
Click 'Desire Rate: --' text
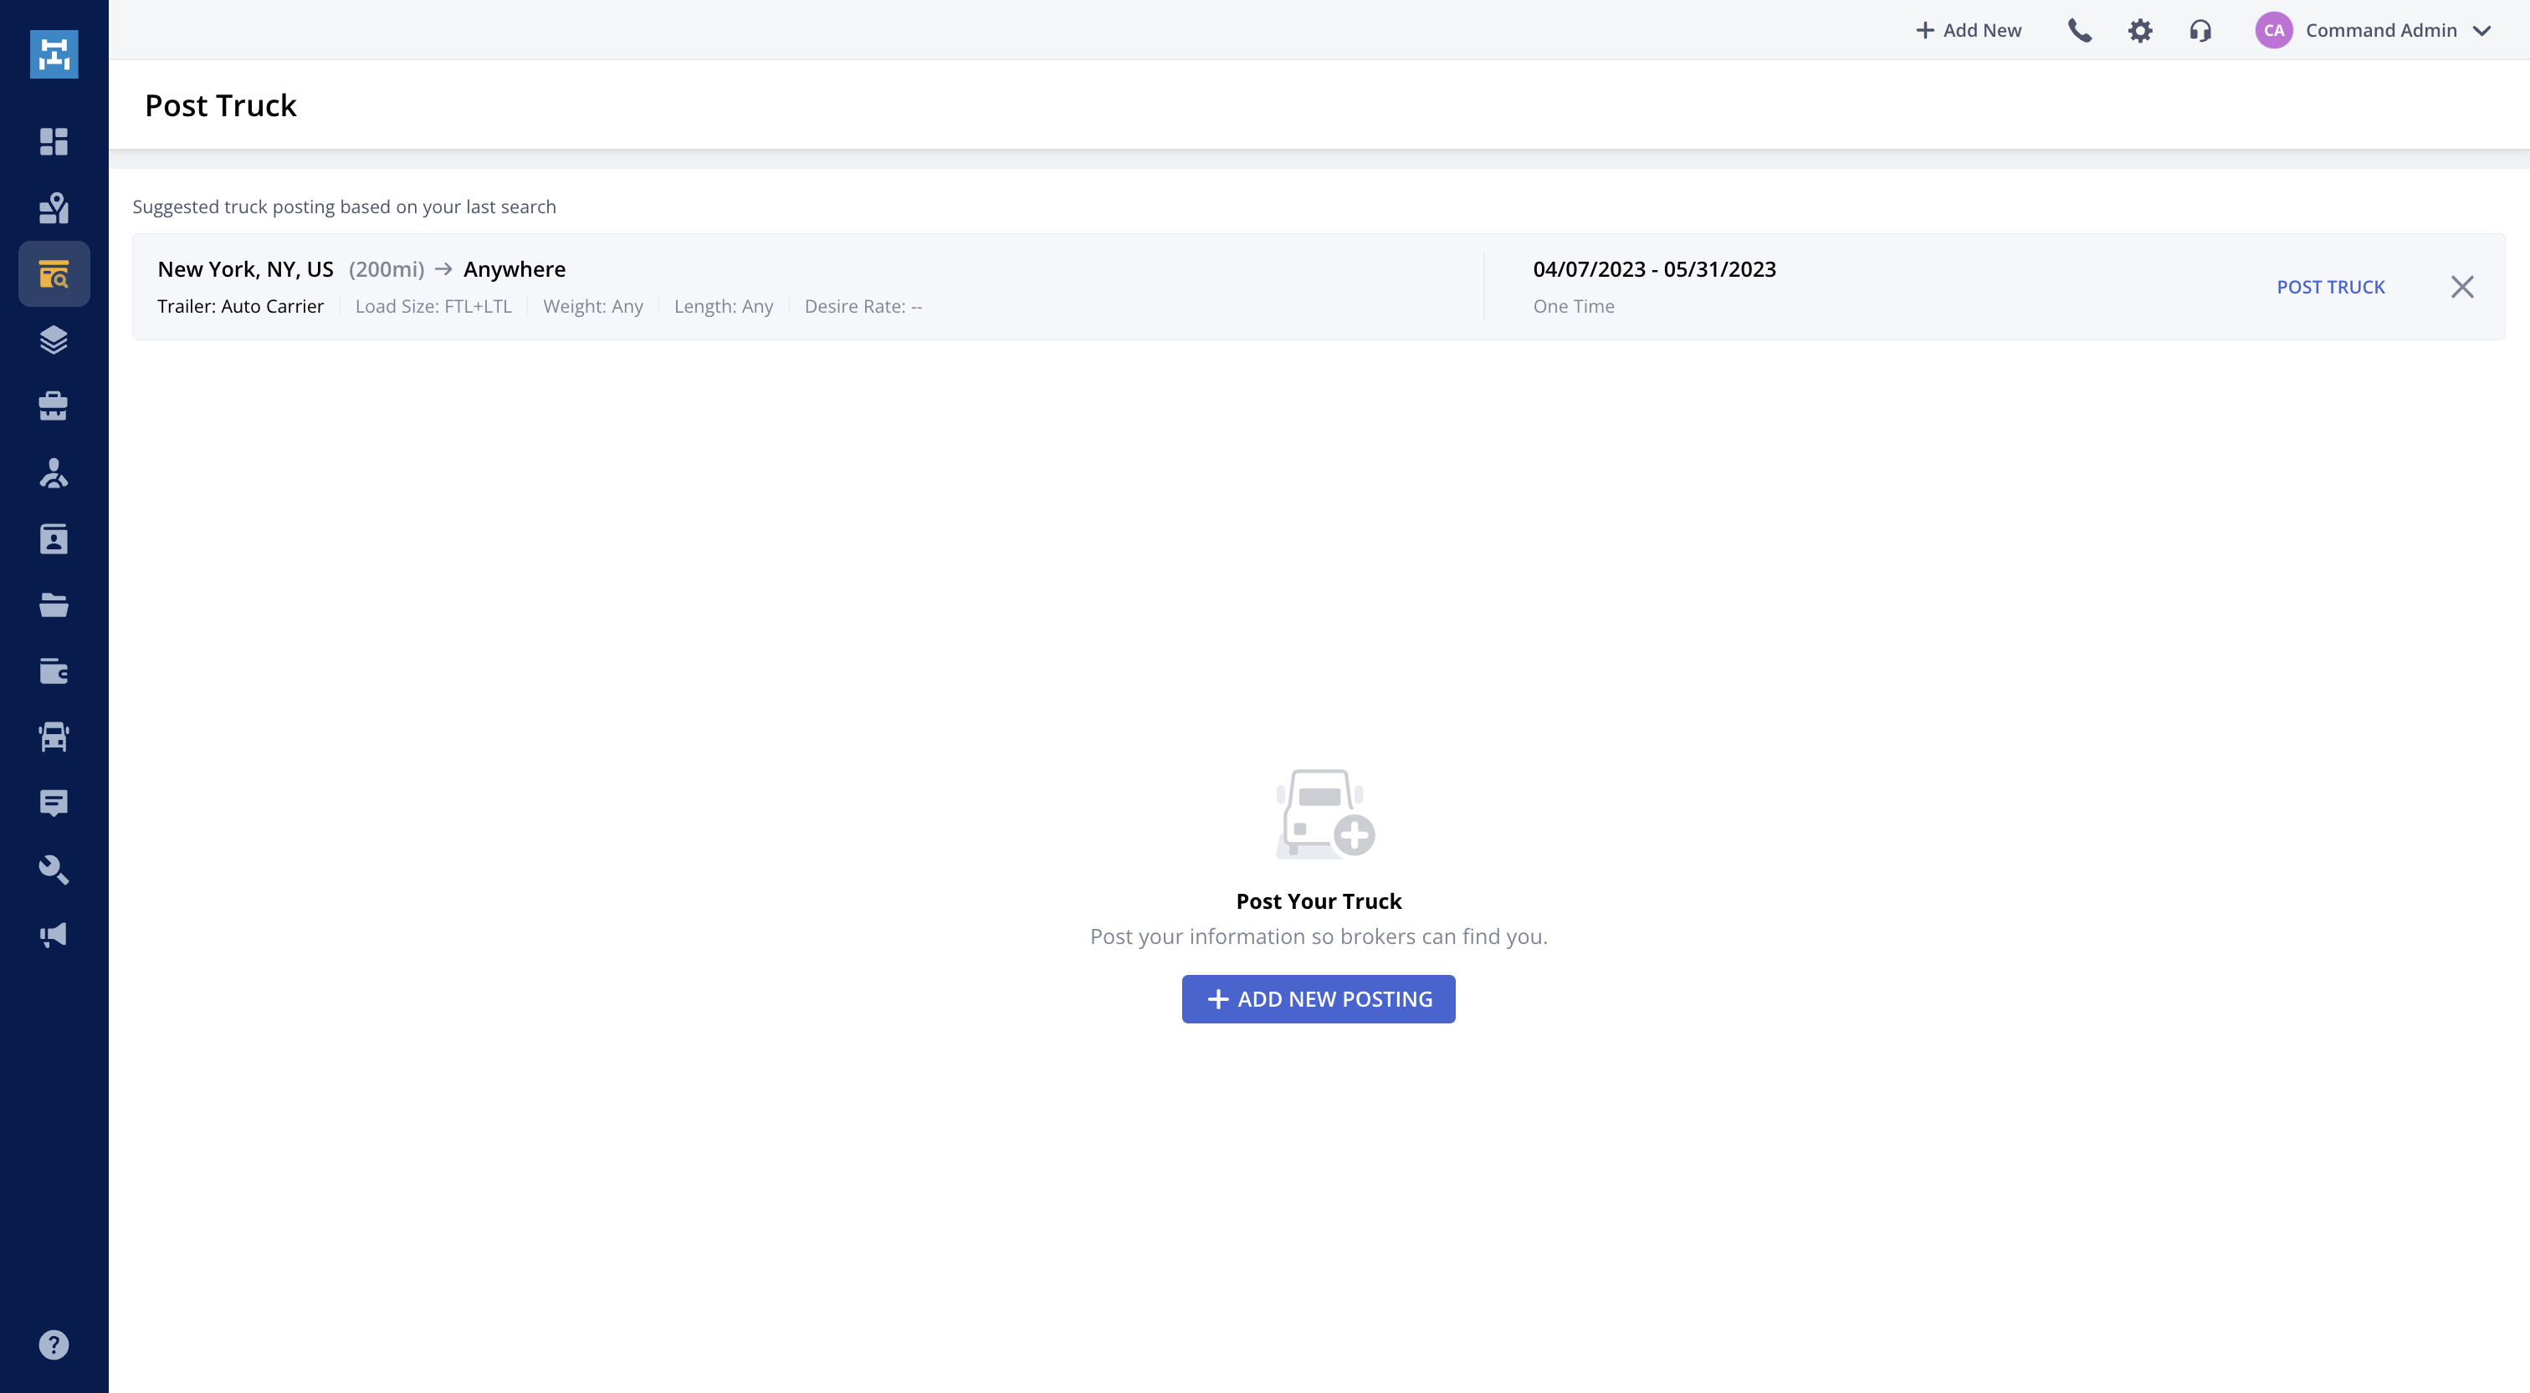(x=863, y=306)
